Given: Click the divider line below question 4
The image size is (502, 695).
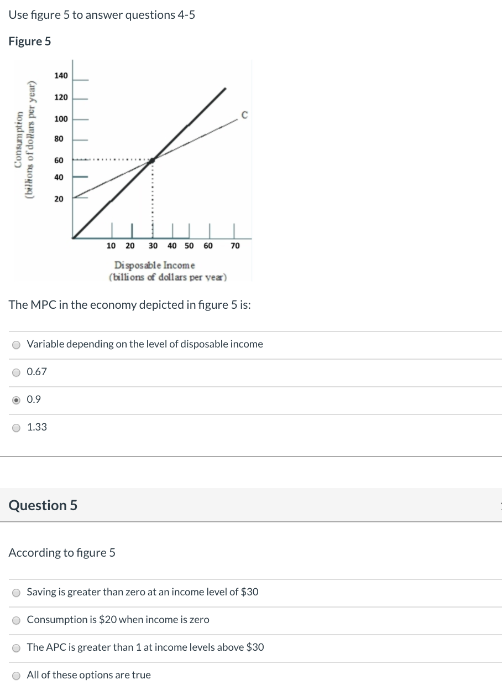Looking at the screenshot, I should [x=251, y=457].
